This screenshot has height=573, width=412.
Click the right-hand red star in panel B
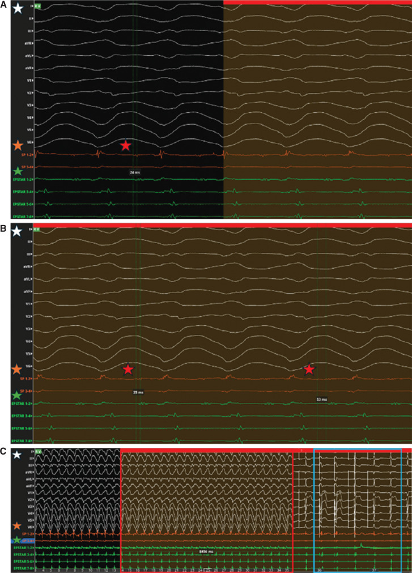[309, 370]
